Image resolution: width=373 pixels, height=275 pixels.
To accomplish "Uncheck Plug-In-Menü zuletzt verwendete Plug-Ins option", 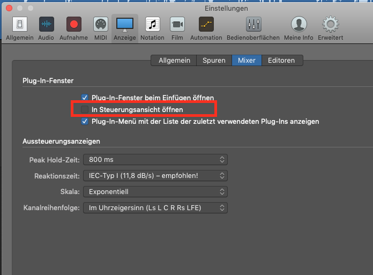I will click(85, 122).
